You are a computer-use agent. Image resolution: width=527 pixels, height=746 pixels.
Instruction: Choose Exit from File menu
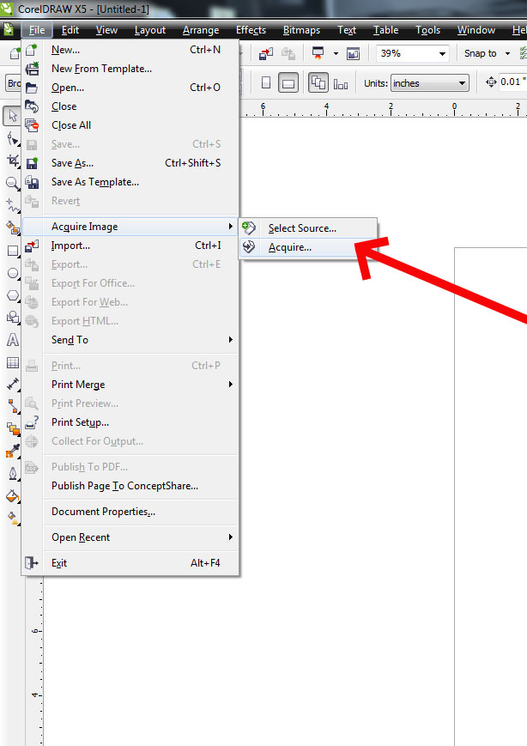point(130,563)
